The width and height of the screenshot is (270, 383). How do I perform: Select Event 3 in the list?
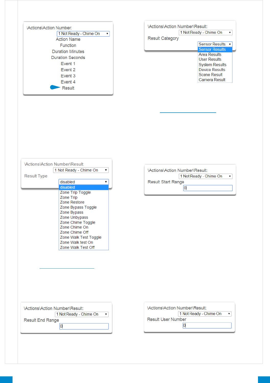tap(68, 76)
